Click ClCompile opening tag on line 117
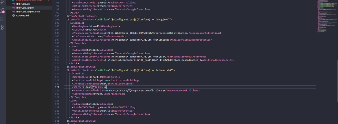 click(77, 74)
